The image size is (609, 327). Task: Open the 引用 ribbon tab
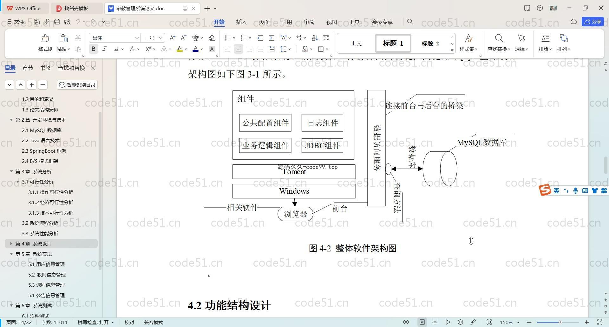286,22
